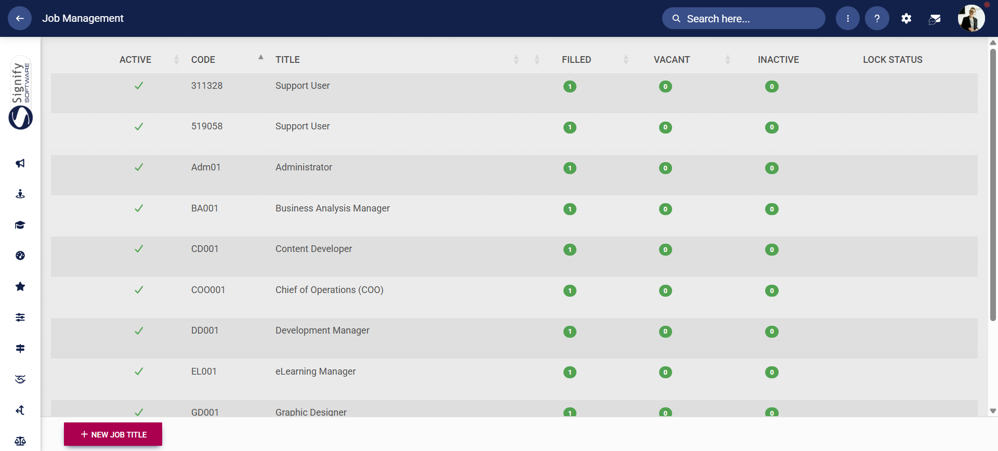Click the Signify Software logo

pos(21,93)
